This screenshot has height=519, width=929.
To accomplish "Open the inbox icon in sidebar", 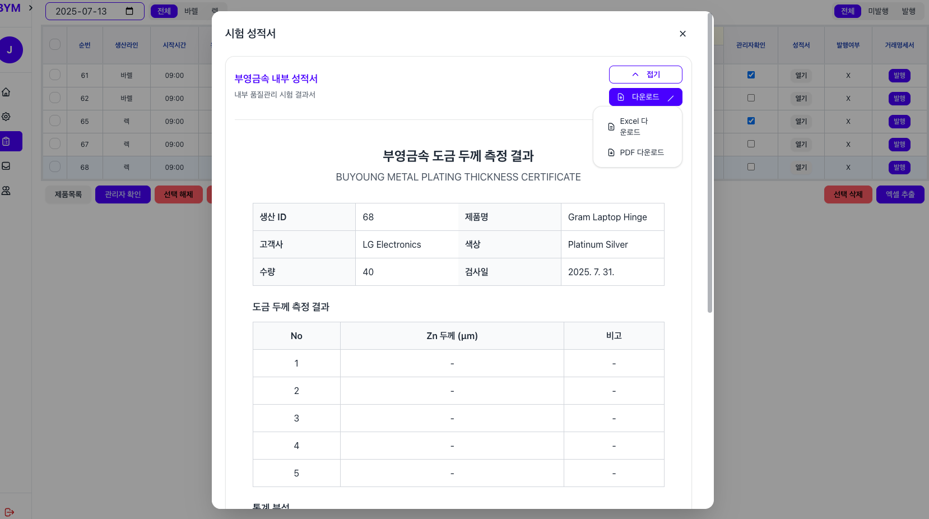I will [x=6, y=166].
